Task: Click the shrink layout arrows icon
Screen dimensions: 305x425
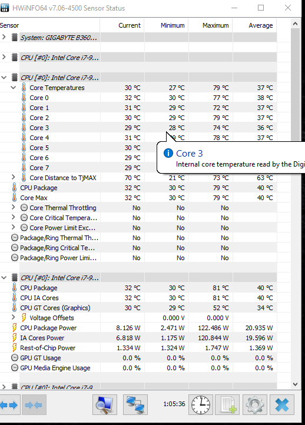Action: 34,405
